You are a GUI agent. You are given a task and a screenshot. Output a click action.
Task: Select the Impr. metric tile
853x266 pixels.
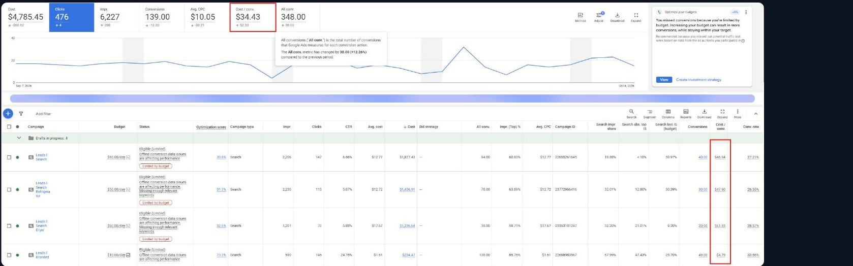tap(117, 17)
